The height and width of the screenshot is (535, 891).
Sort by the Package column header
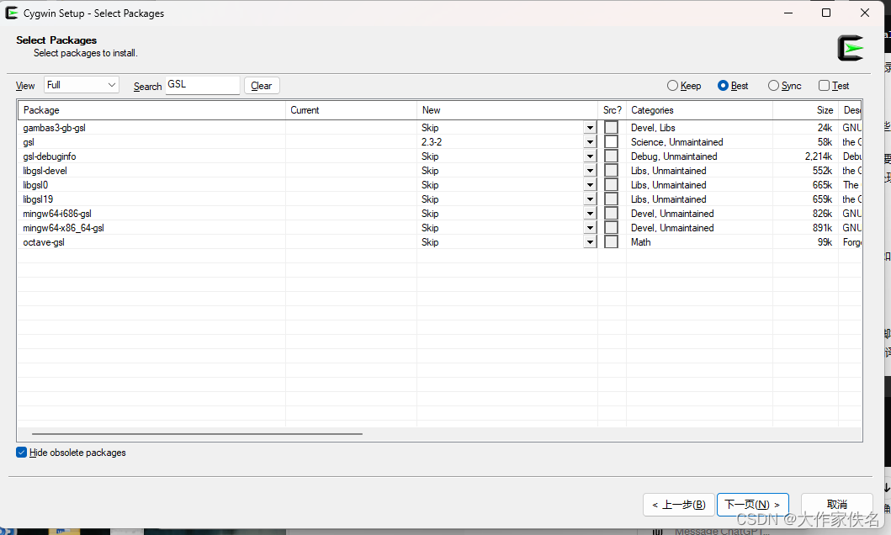151,110
